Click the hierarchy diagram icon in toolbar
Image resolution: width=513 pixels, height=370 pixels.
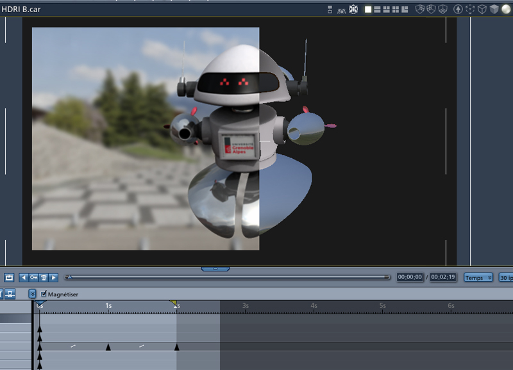[330, 9]
